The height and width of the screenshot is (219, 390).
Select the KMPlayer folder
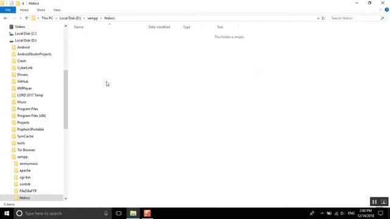24,88
